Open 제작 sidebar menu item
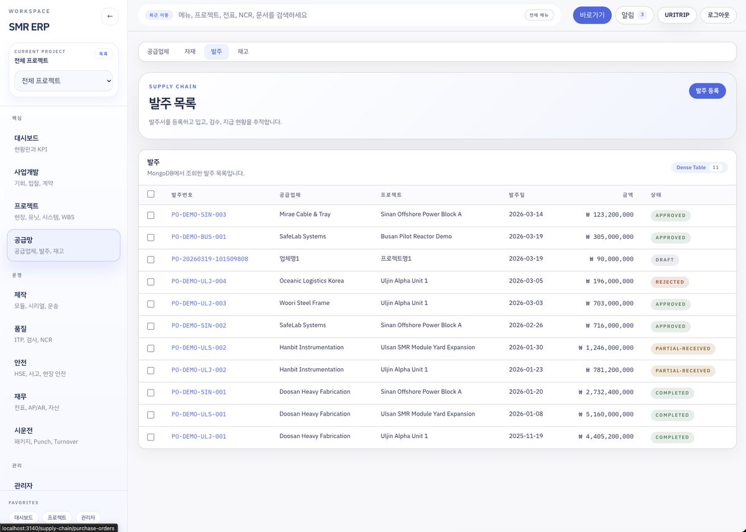The width and height of the screenshot is (746, 532). tap(63, 300)
